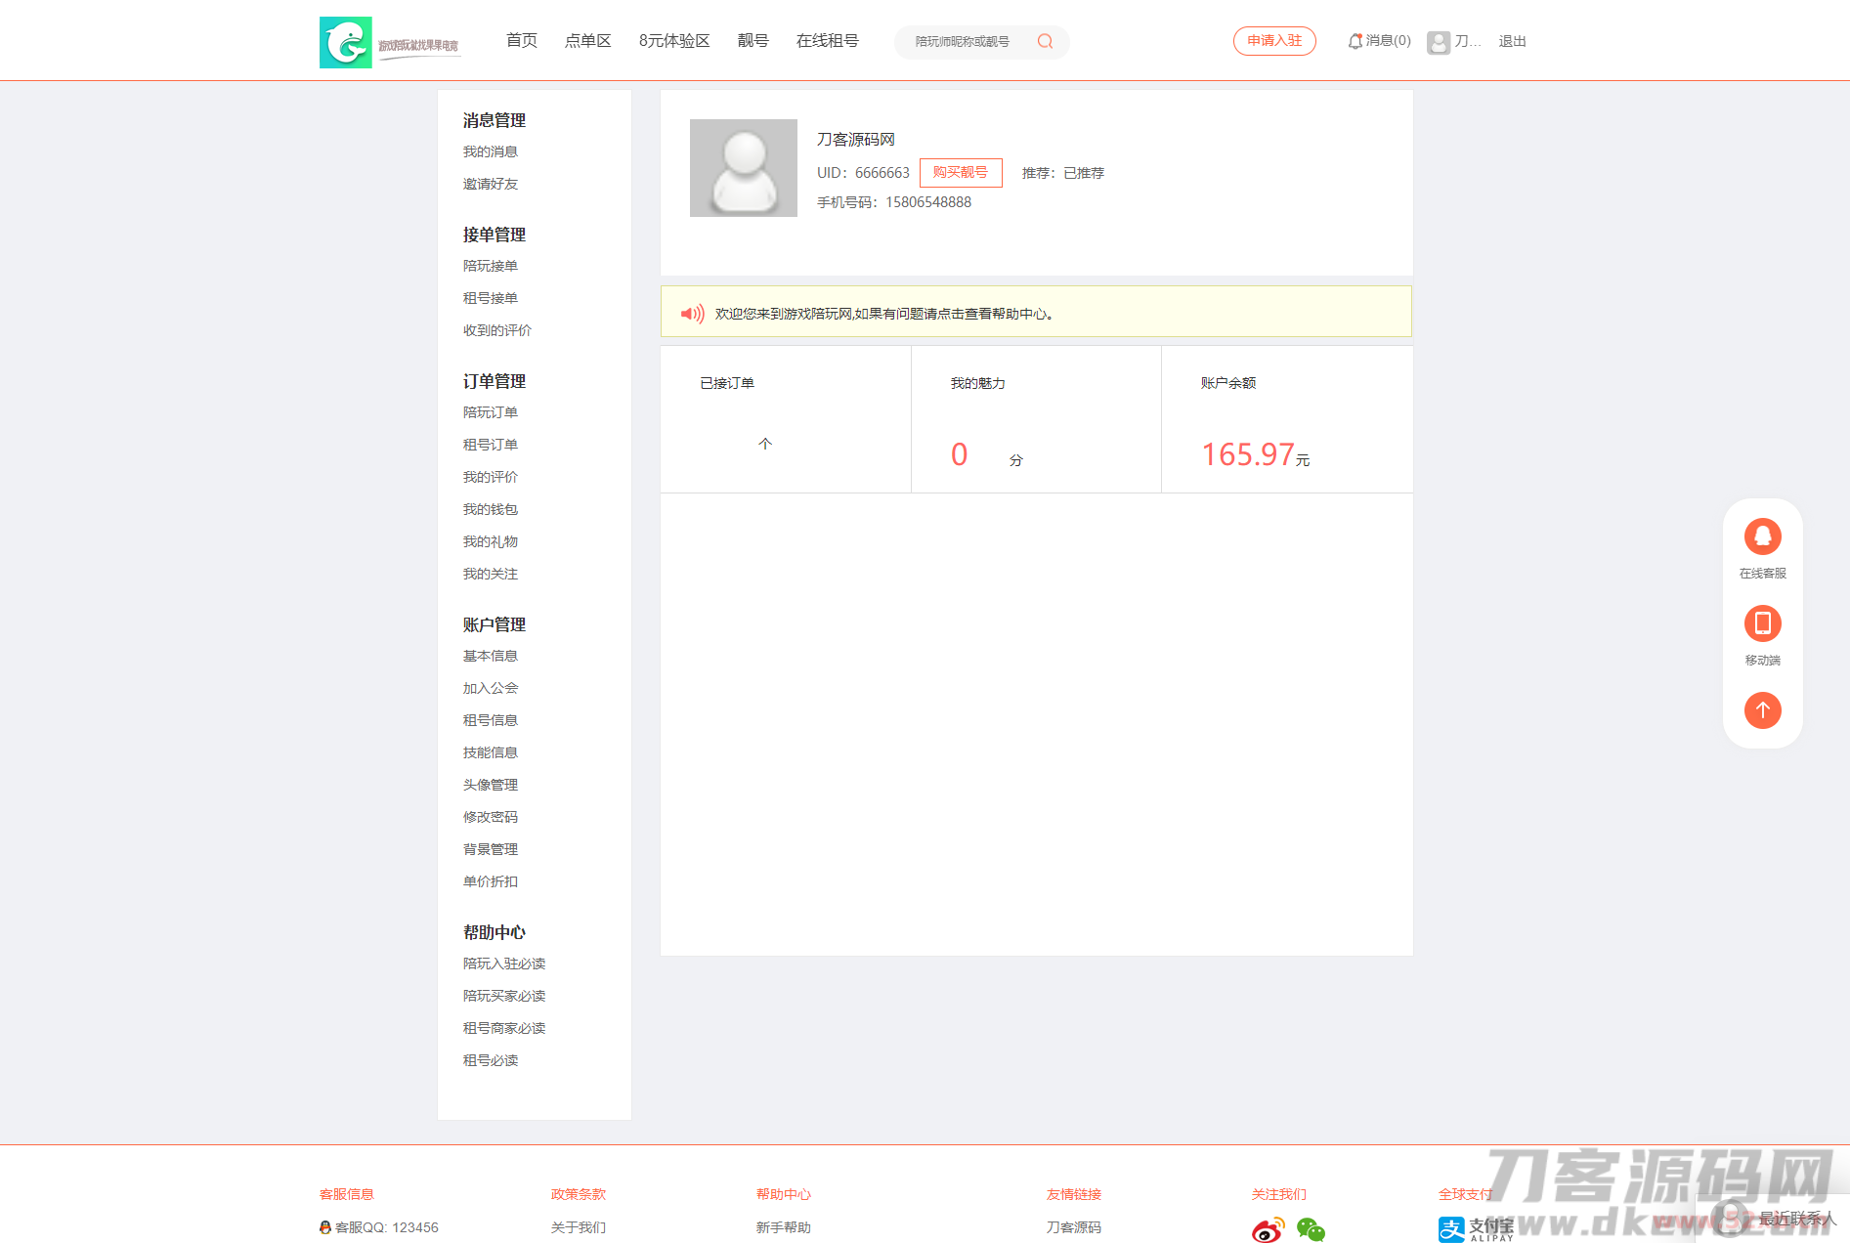Screen dimensions: 1850x1243
Task: Open the message bell notifications
Action: coord(1355,41)
